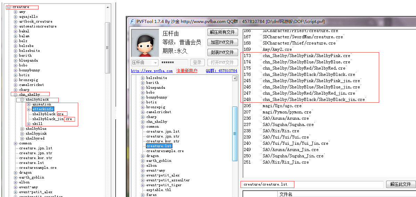The height and width of the screenshot is (197, 416).
Task: Open the http://www.pvfba.com link
Action: 152,71
